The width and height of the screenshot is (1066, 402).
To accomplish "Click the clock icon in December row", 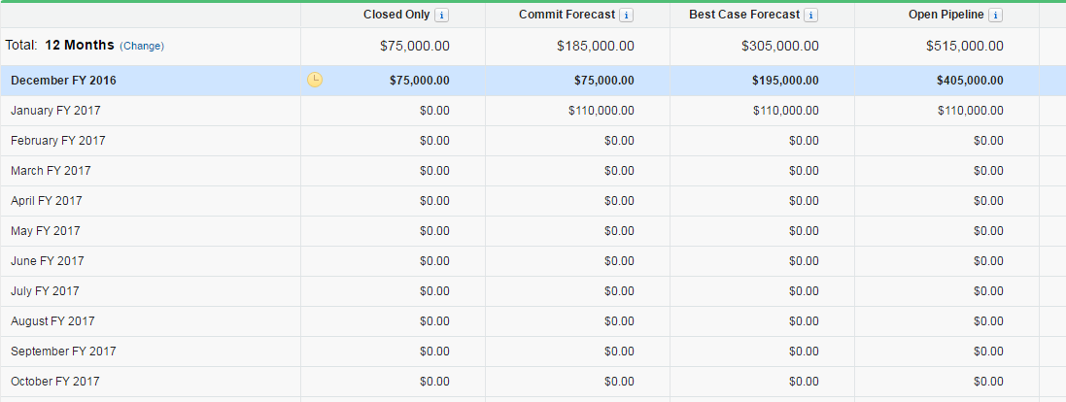I will pos(315,80).
